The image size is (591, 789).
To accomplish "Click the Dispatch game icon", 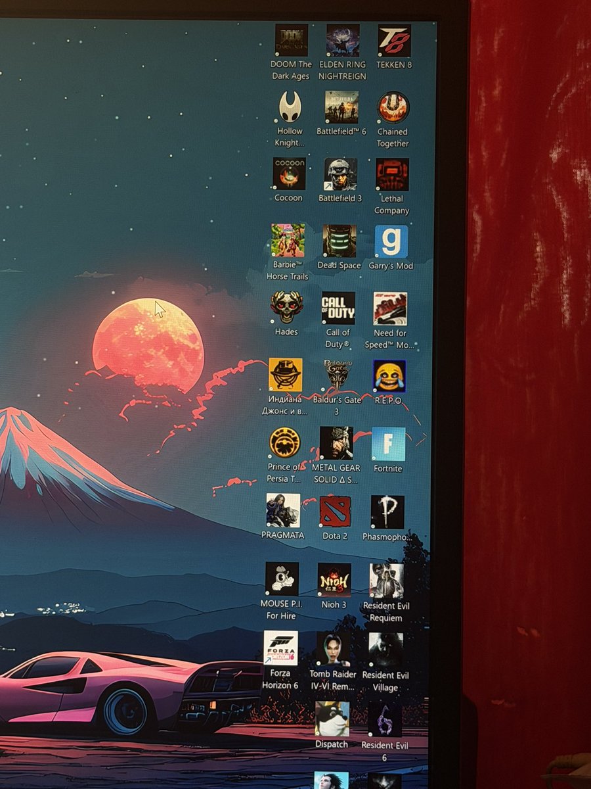I will pos(332,719).
